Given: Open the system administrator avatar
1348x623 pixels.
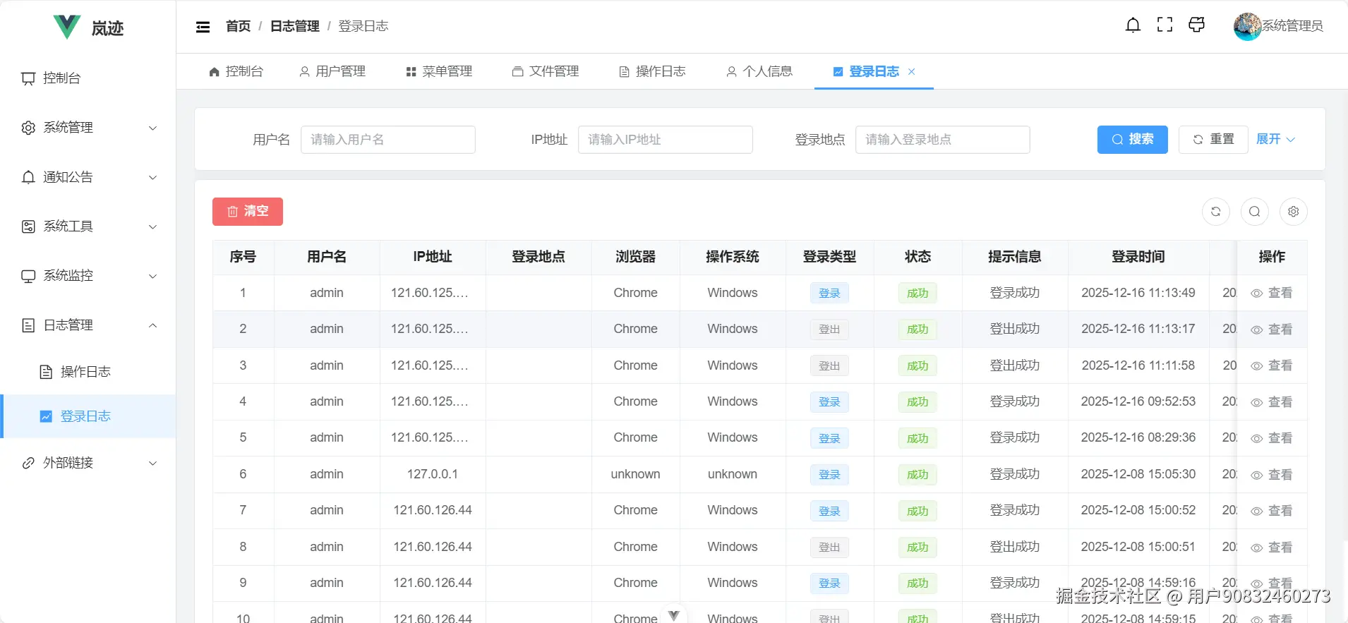Looking at the screenshot, I should pyautogui.click(x=1247, y=26).
